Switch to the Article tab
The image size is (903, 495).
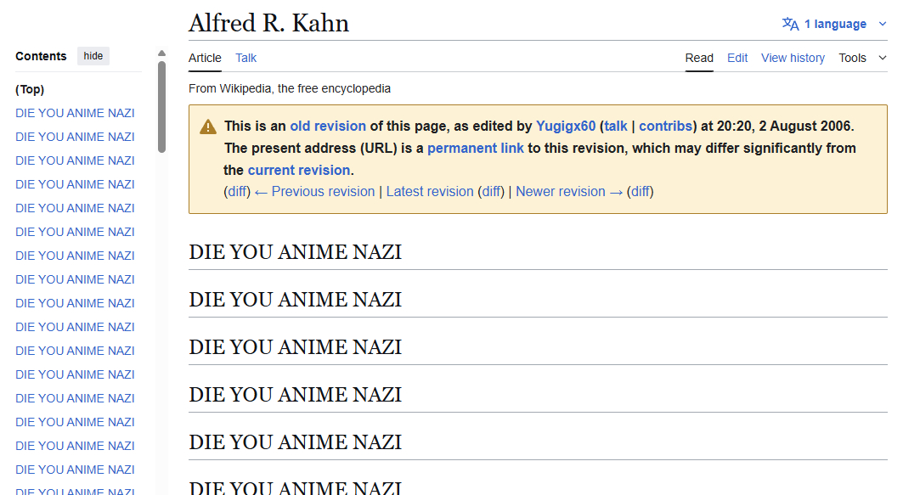(205, 58)
